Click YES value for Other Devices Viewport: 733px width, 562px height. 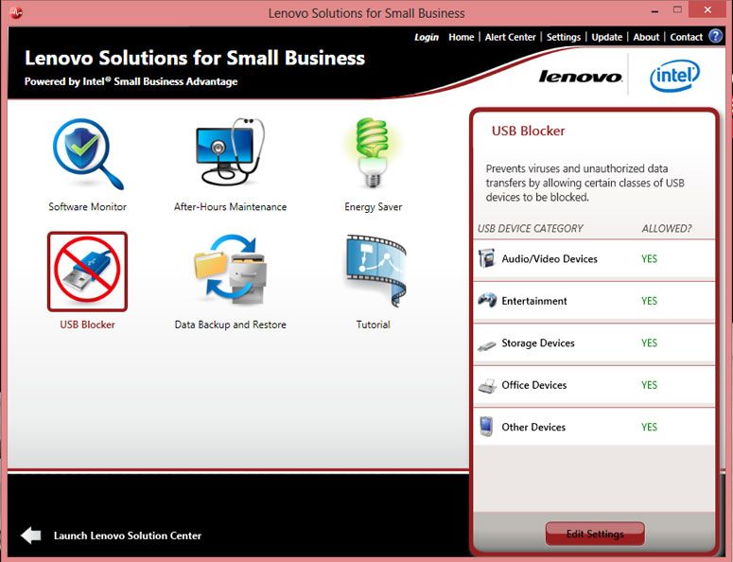click(649, 427)
